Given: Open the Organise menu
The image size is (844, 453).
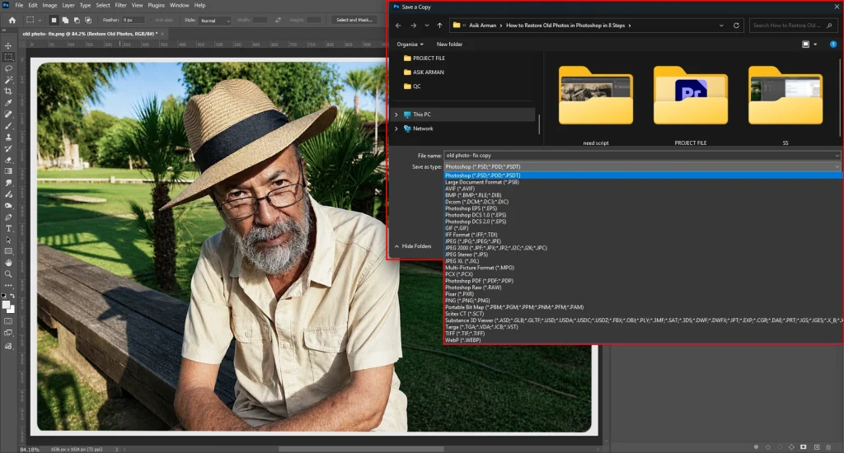Looking at the screenshot, I should (x=410, y=44).
